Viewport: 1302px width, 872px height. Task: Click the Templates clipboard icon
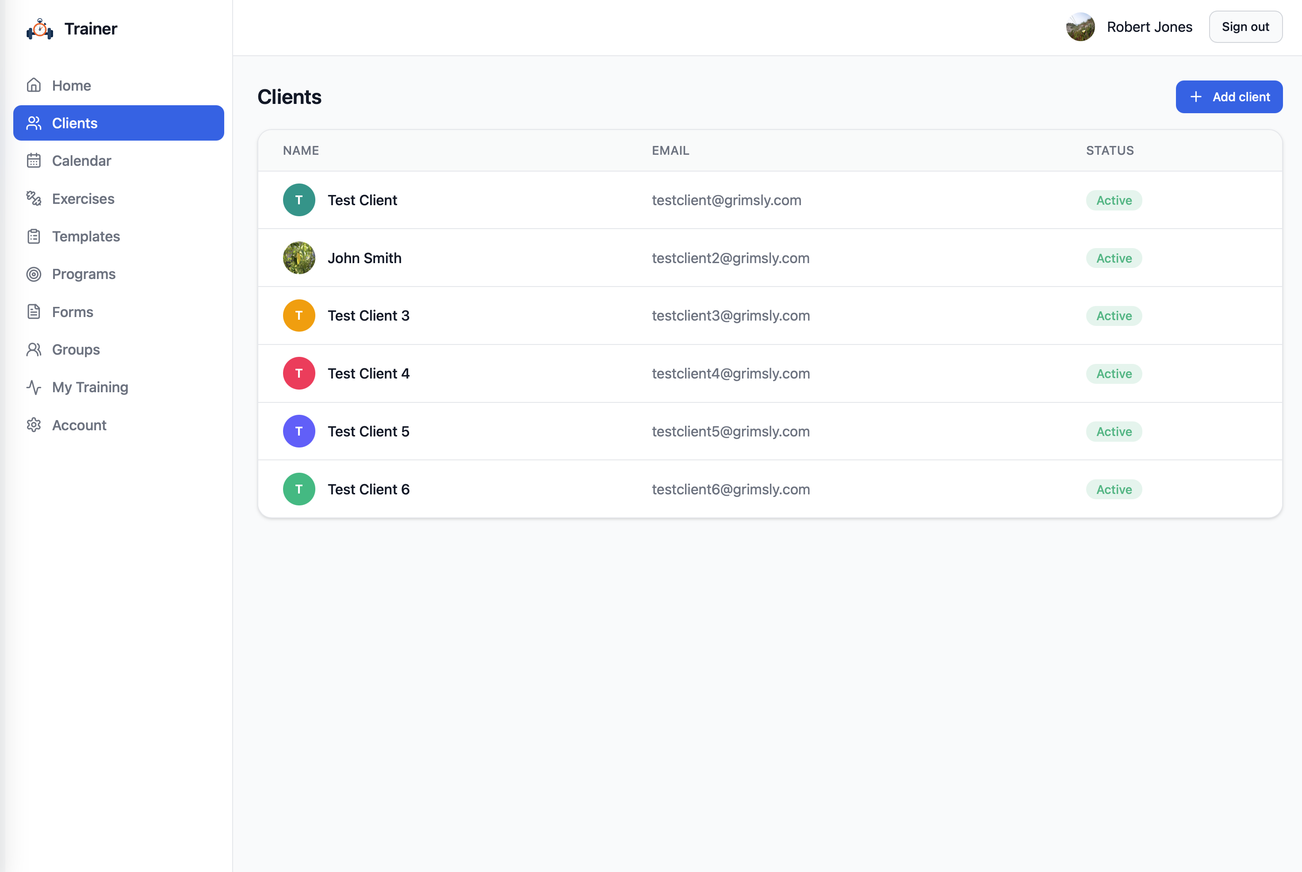click(x=34, y=237)
